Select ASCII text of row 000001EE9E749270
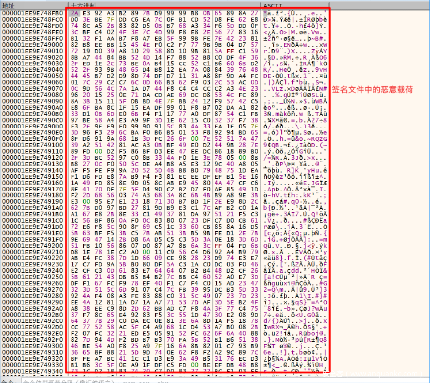Viewport: 430px width, 383px height. [x=295, y=290]
